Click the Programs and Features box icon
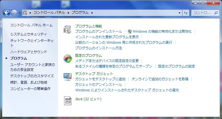The height and width of the screenshot is (119, 222). pyautogui.click(x=67, y=29)
